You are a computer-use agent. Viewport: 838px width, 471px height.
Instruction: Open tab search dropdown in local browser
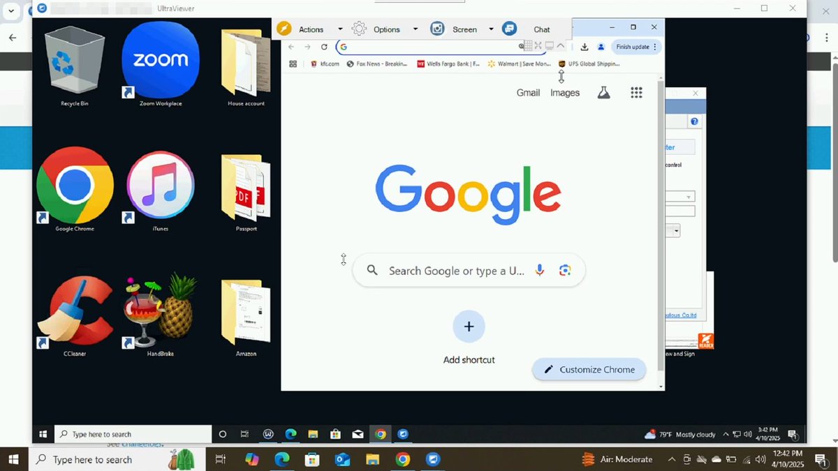[11, 10]
